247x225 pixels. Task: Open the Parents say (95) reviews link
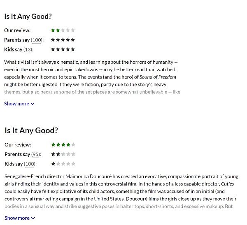point(35,155)
